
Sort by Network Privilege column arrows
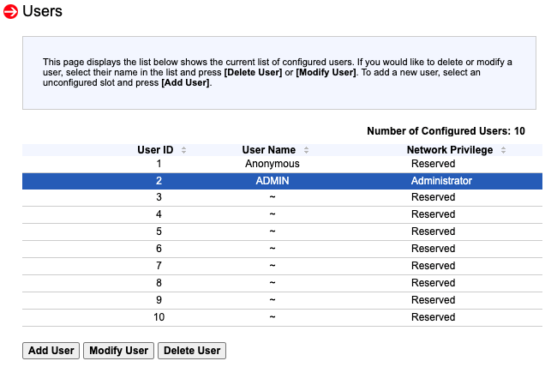tap(504, 150)
